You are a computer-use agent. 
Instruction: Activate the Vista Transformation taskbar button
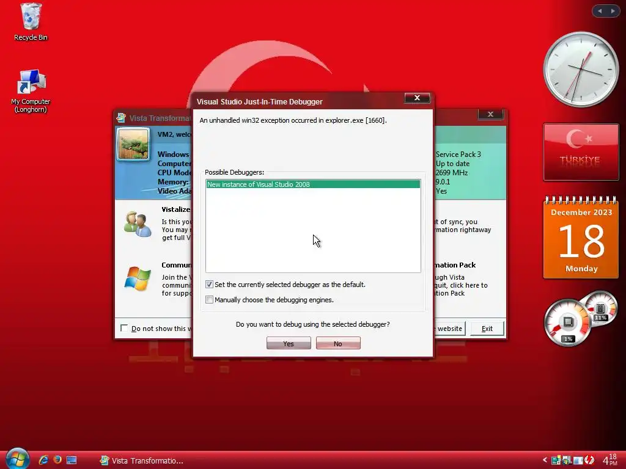[142, 460]
